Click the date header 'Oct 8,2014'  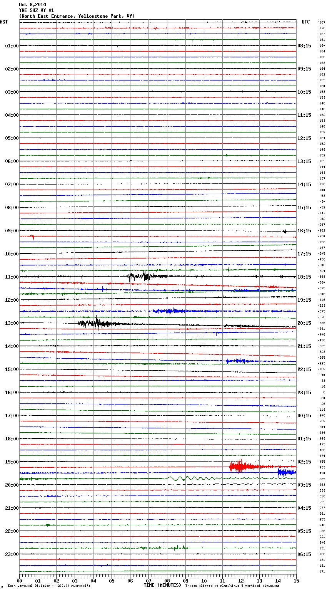point(32,5)
